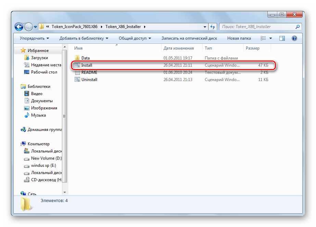Viewport: 316px width, 227px height.
Task: Sort files by Дата изменения column header
Action: click(178, 48)
